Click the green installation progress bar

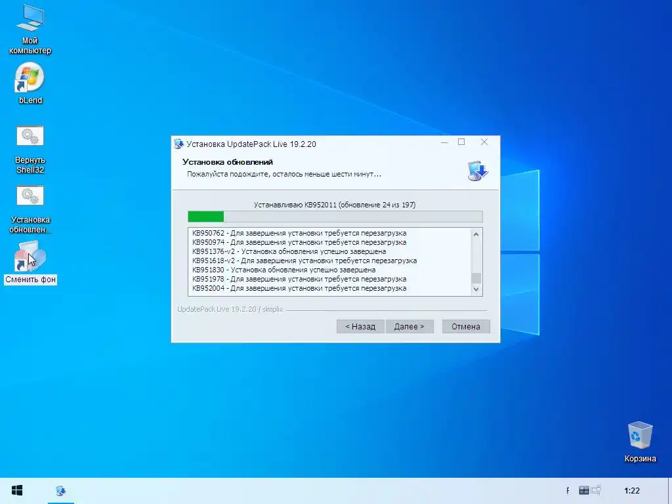pos(335,217)
